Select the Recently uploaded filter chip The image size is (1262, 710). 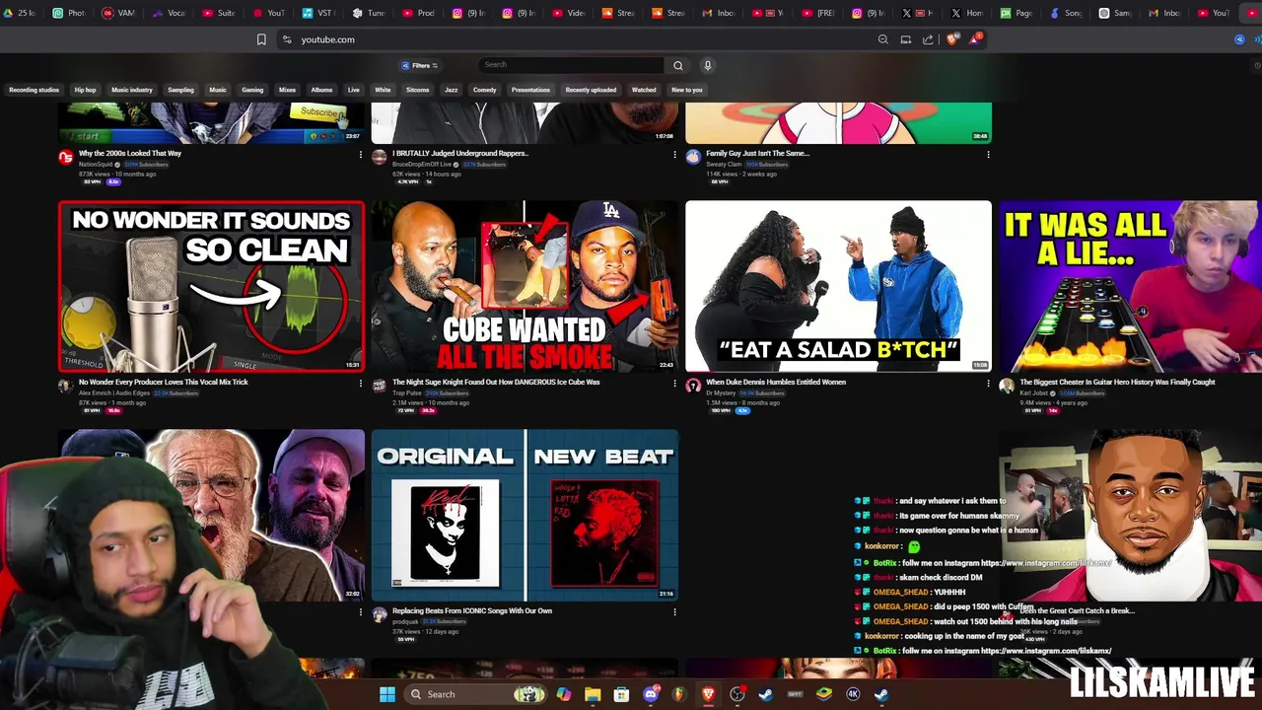point(591,90)
